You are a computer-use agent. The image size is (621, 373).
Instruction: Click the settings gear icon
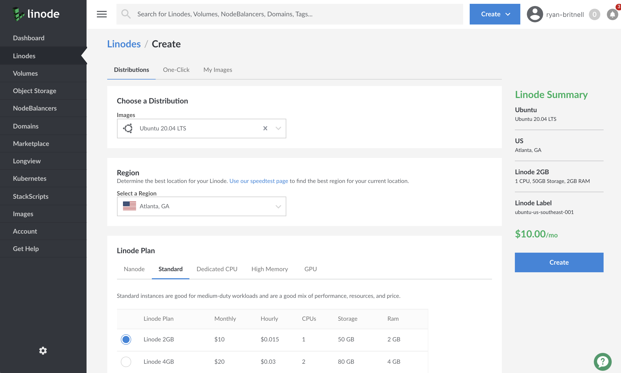coord(44,350)
